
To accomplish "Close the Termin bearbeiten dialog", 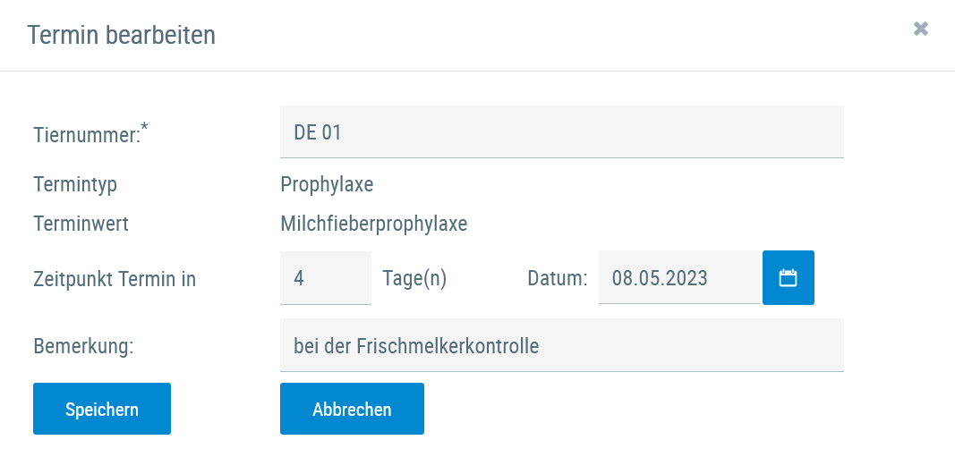I will pos(920,30).
